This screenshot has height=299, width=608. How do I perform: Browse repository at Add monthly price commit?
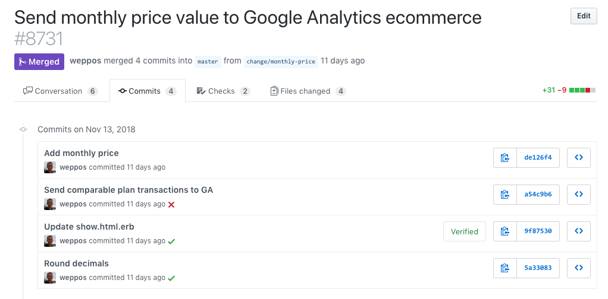[579, 158]
